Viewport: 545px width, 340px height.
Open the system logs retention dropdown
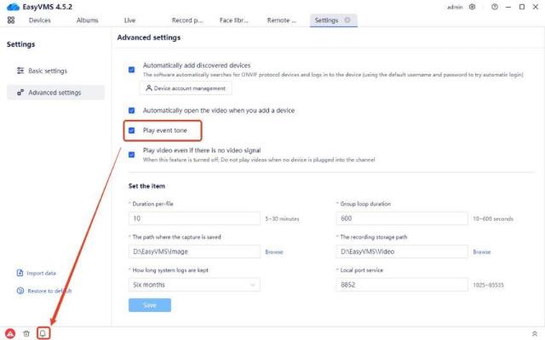194,285
